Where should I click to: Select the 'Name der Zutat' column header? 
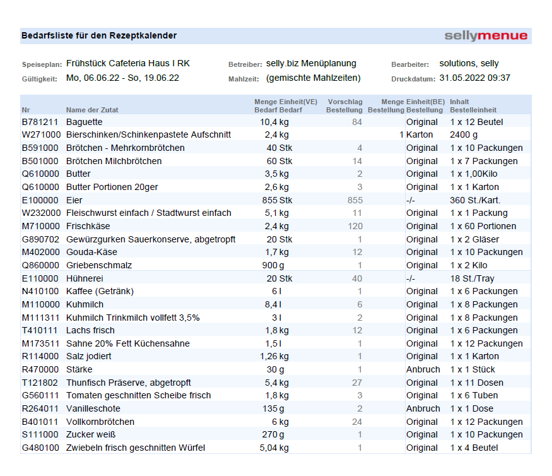(92, 110)
